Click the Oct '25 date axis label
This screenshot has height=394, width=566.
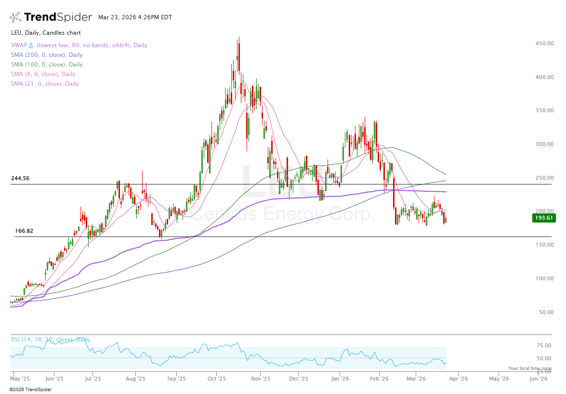(217, 379)
